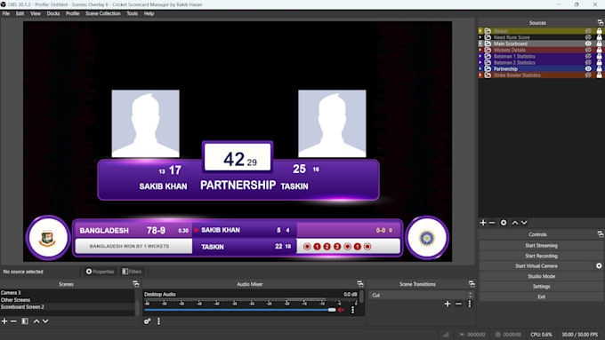Viewport: 605px width, 340px height.
Task: Open the Tools menu
Action: tap(132, 13)
